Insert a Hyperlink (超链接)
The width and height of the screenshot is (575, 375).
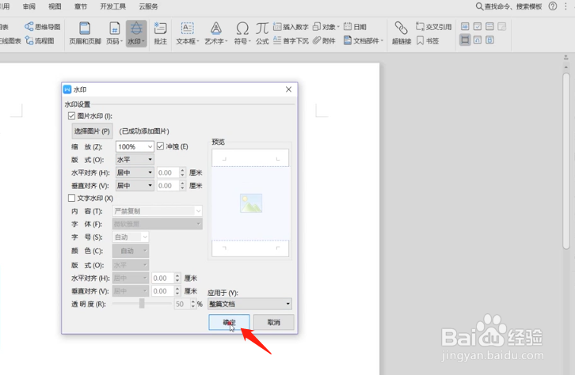402,33
